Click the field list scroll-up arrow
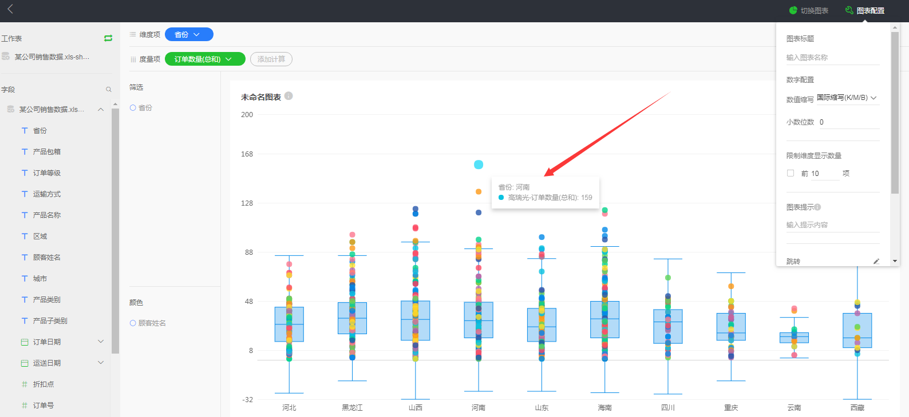 coord(115,105)
